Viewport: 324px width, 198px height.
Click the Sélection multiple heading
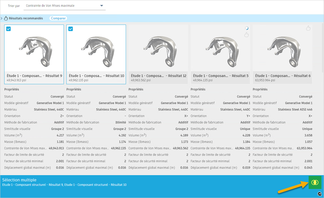click(19, 180)
